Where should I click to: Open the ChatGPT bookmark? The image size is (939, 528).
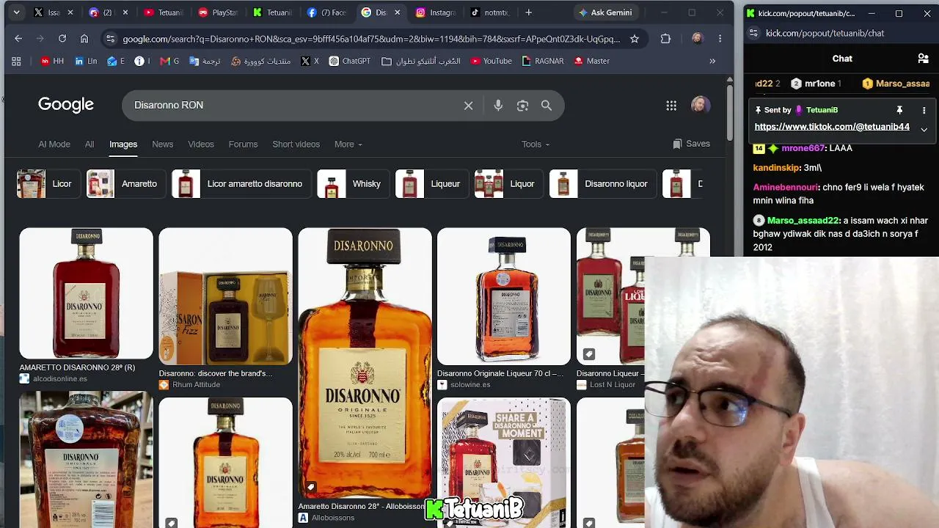tap(350, 61)
